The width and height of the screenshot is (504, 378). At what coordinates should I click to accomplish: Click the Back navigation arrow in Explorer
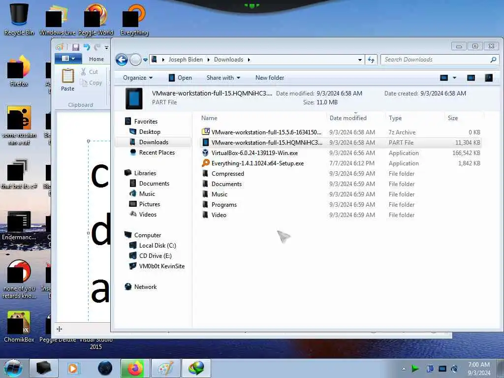coord(122,60)
